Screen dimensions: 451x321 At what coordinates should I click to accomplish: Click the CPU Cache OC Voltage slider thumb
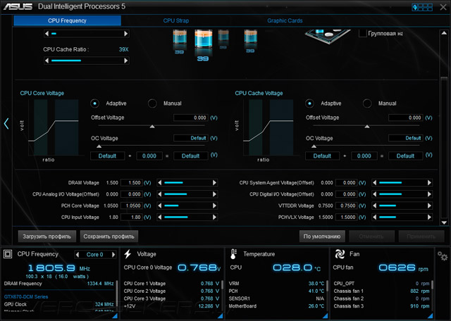314,146
